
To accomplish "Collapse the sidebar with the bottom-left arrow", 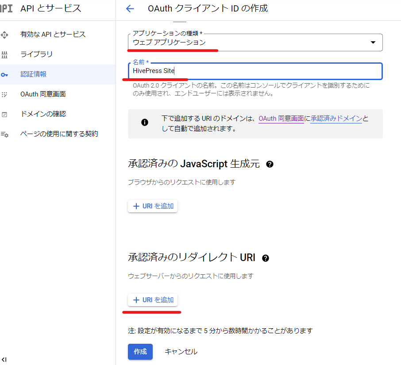I will click(x=4, y=360).
